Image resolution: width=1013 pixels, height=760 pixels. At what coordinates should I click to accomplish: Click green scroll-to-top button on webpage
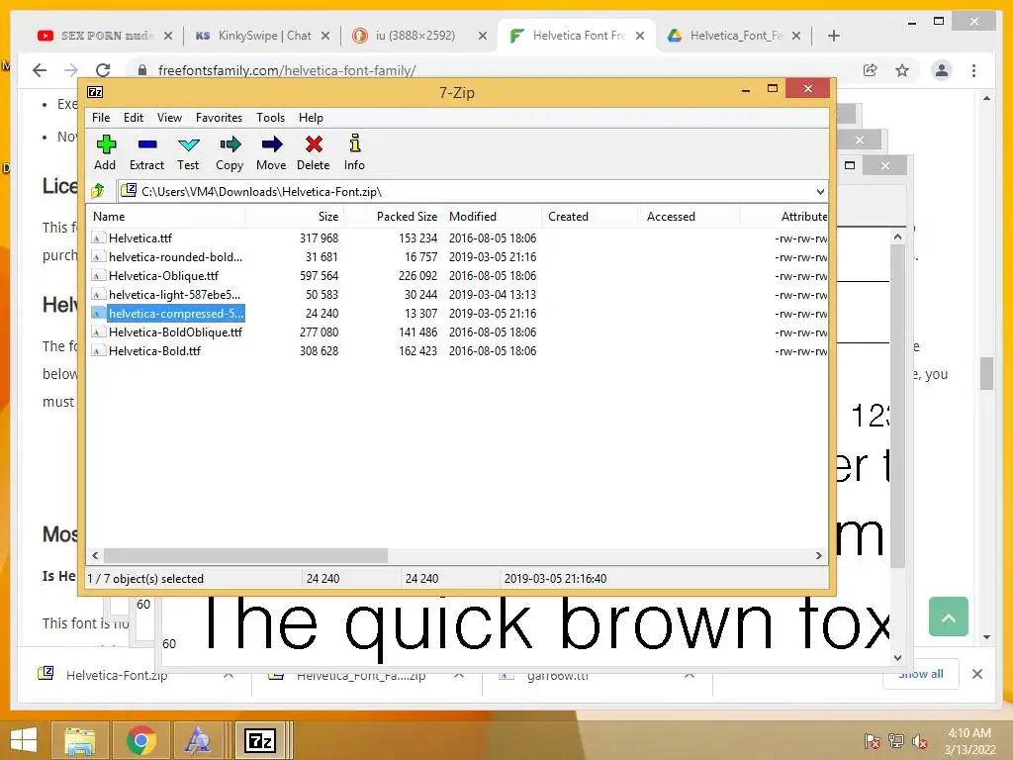point(949,617)
